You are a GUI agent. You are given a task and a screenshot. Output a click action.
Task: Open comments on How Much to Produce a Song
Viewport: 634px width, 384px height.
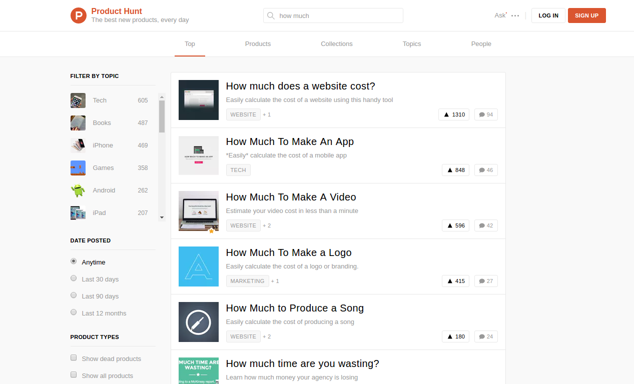[486, 336]
